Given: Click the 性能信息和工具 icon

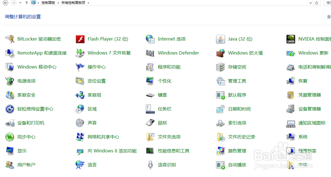Looking at the screenshot, I should pyautogui.click(x=150, y=151).
